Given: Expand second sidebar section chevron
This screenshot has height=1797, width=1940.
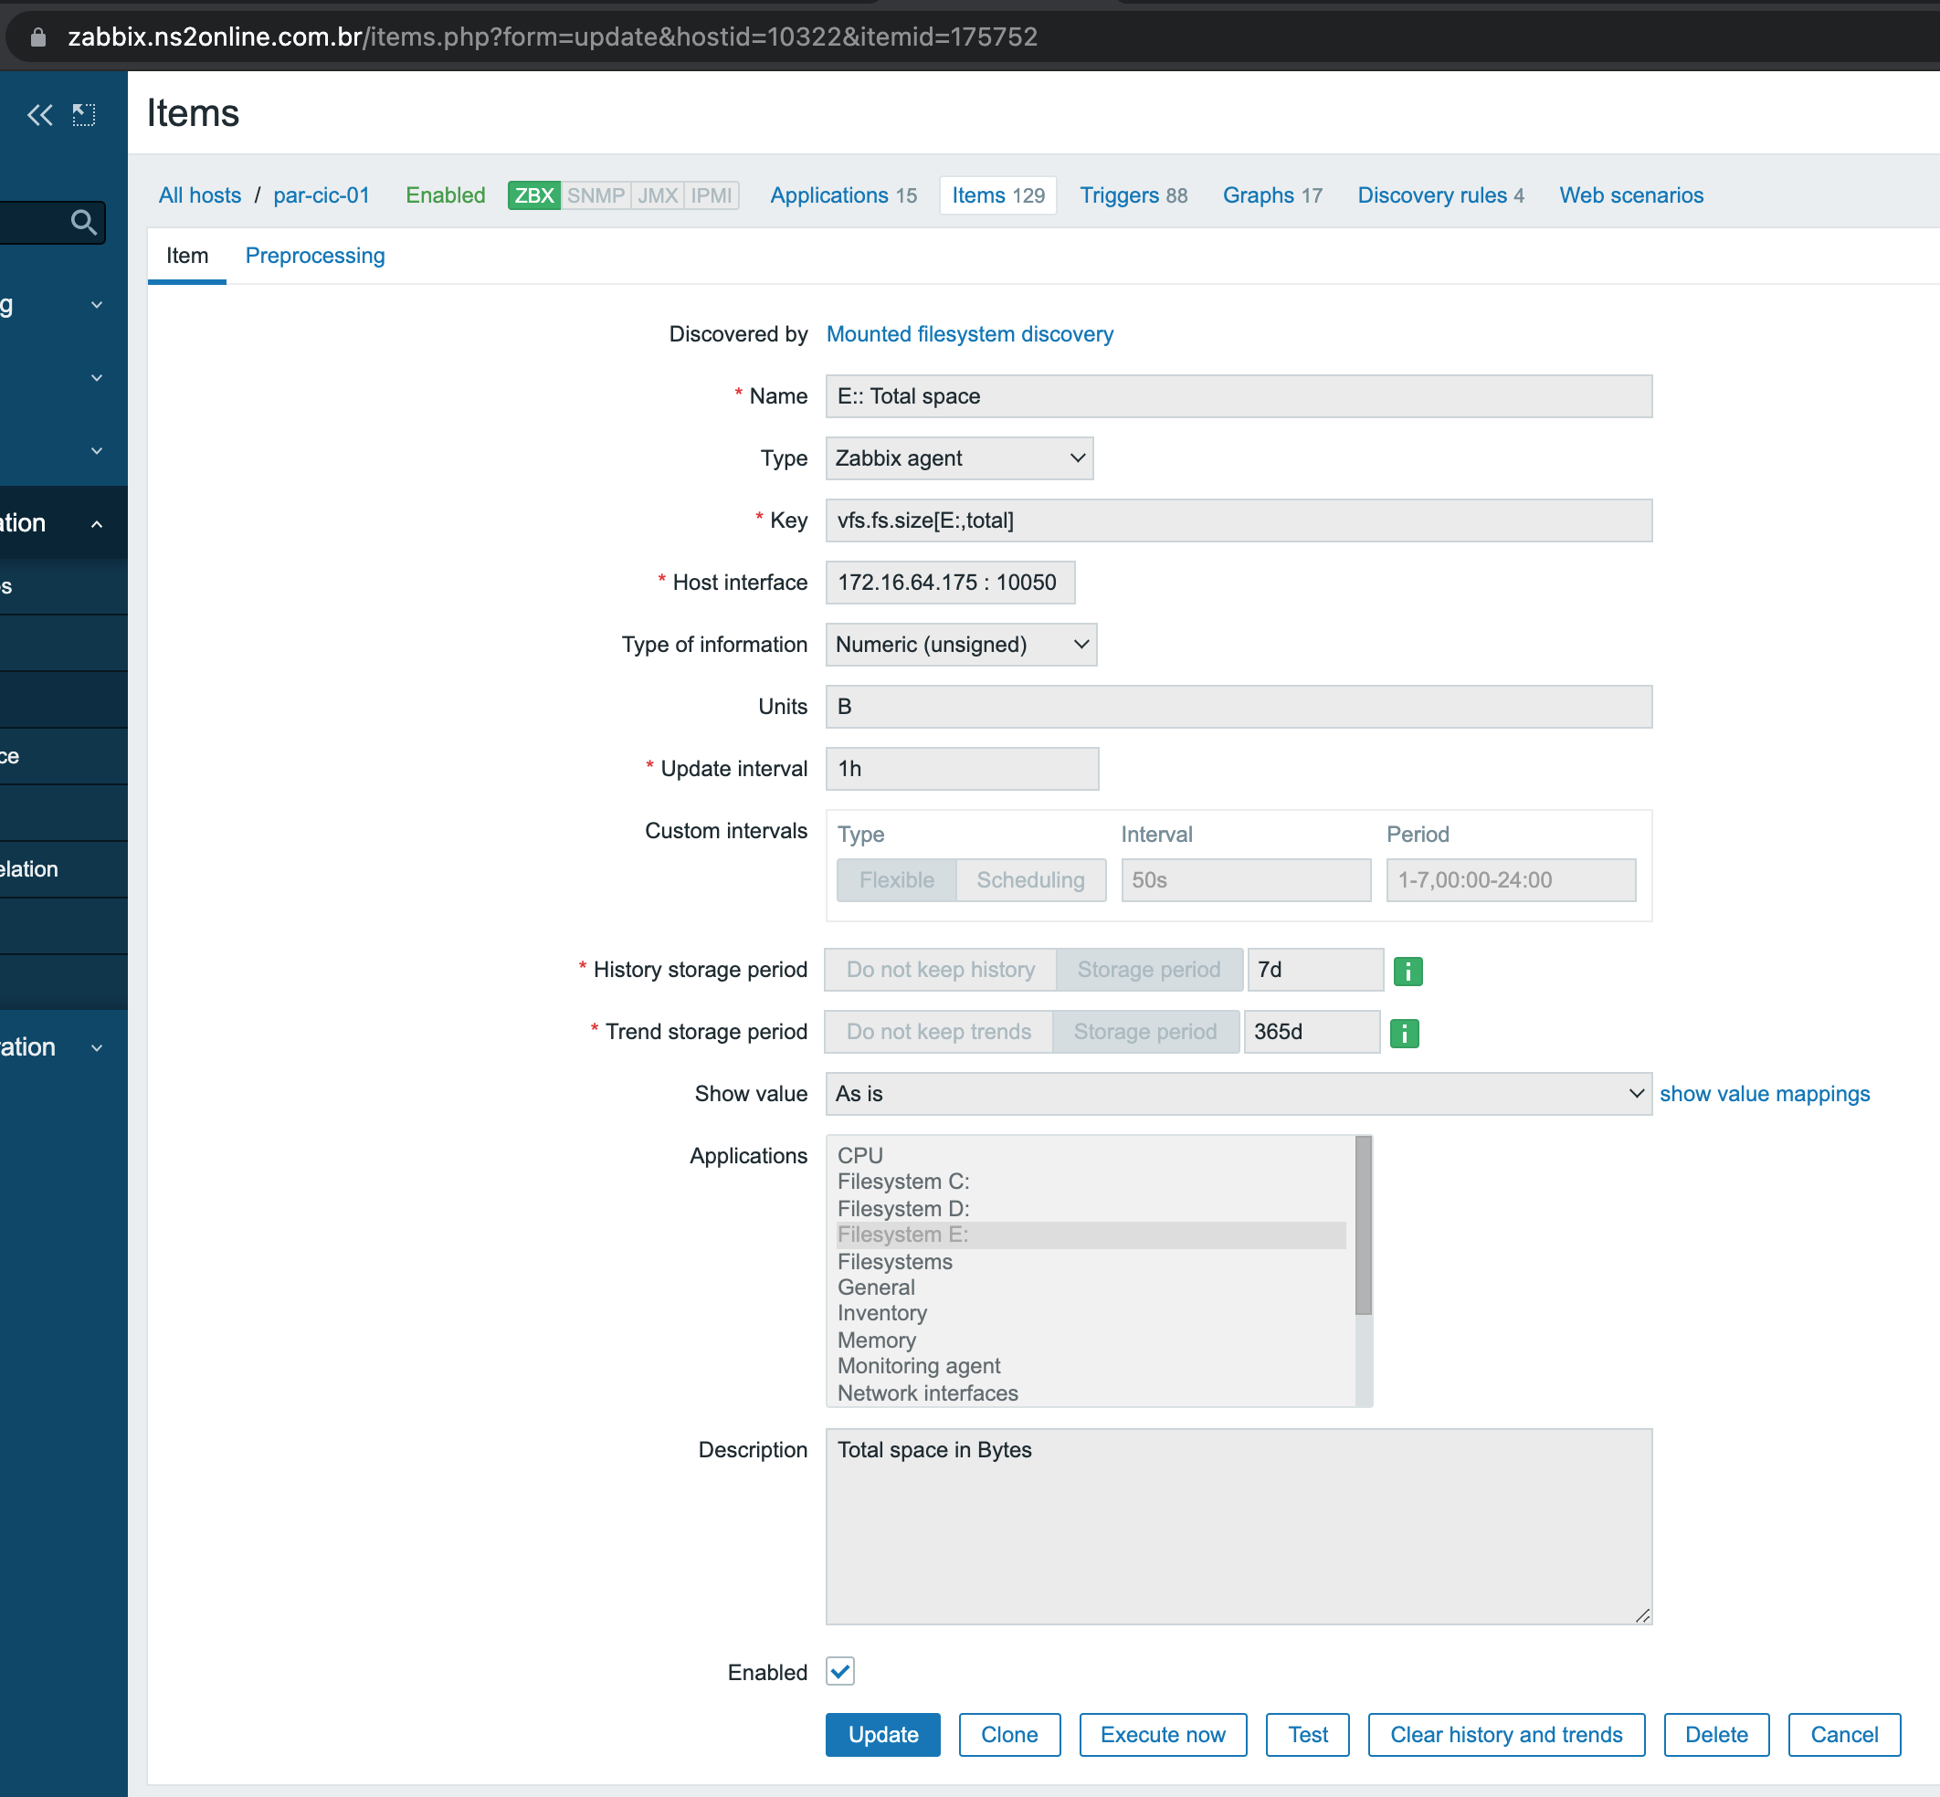Looking at the screenshot, I should (96, 377).
